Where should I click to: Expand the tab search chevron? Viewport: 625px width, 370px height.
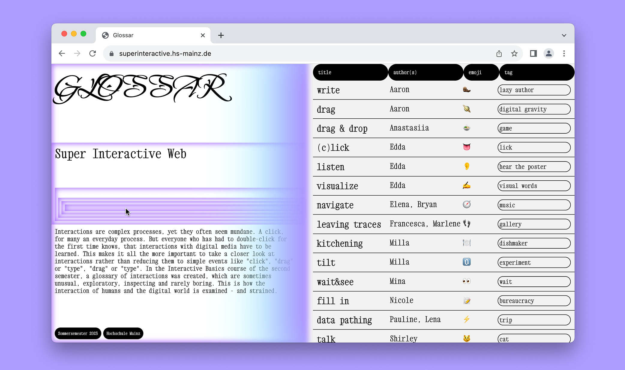click(564, 35)
